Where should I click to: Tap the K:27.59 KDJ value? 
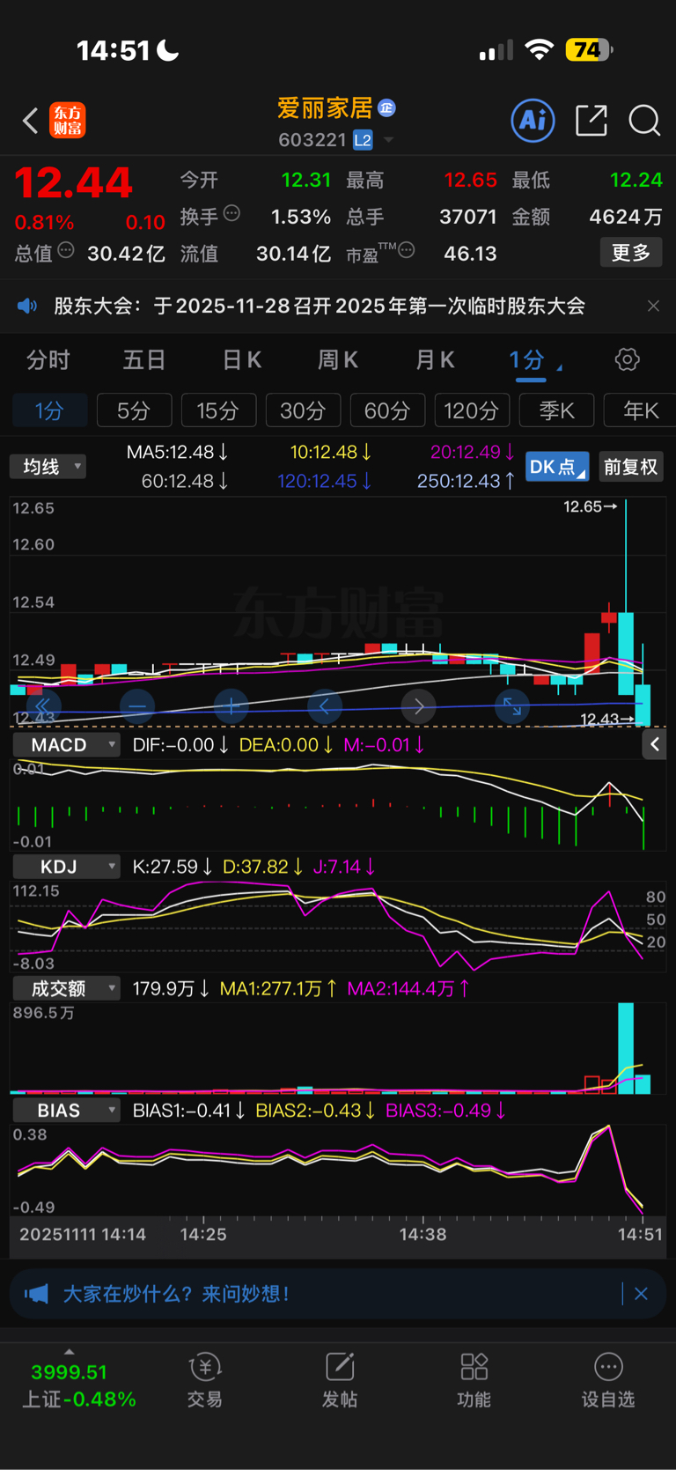[172, 867]
